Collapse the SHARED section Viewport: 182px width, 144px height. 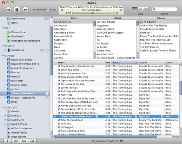tap(3, 56)
